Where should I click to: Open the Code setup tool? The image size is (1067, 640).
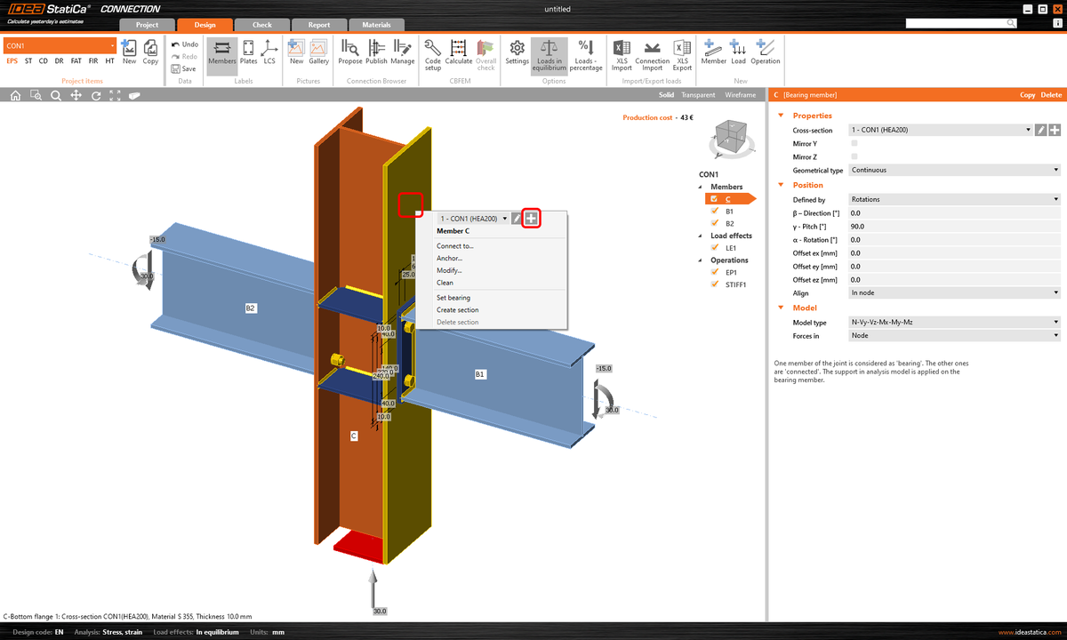click(433, 55)
